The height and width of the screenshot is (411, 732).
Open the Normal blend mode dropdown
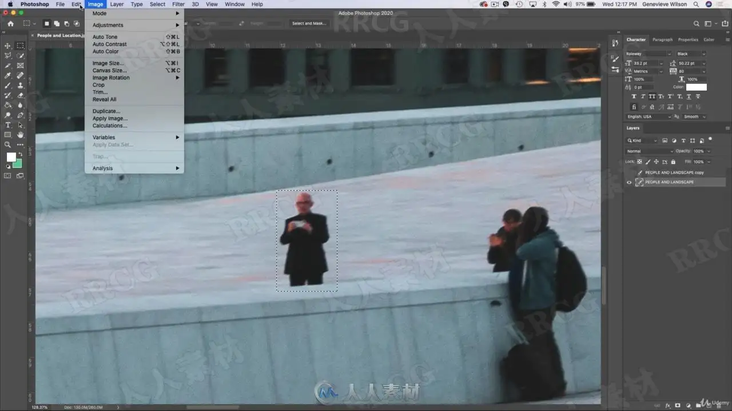(650, 151)
